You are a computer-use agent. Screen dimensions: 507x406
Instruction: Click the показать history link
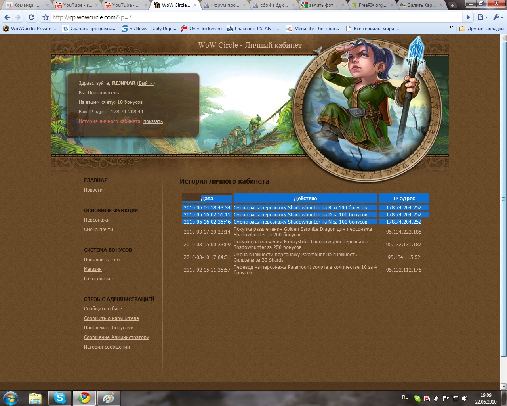coord(153,121)
